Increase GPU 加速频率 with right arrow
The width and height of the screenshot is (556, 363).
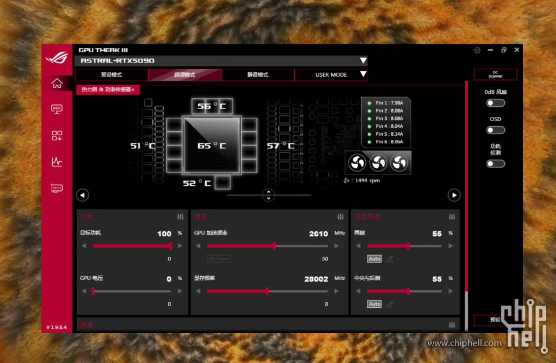point(337,246)
